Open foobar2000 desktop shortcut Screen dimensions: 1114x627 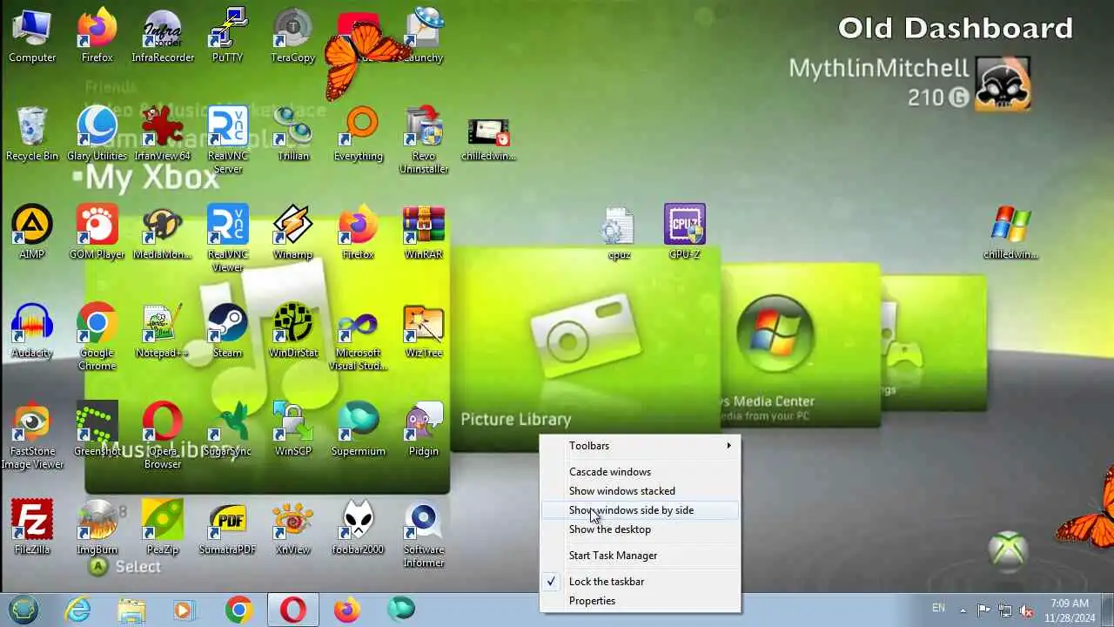[x=358, y=529]
